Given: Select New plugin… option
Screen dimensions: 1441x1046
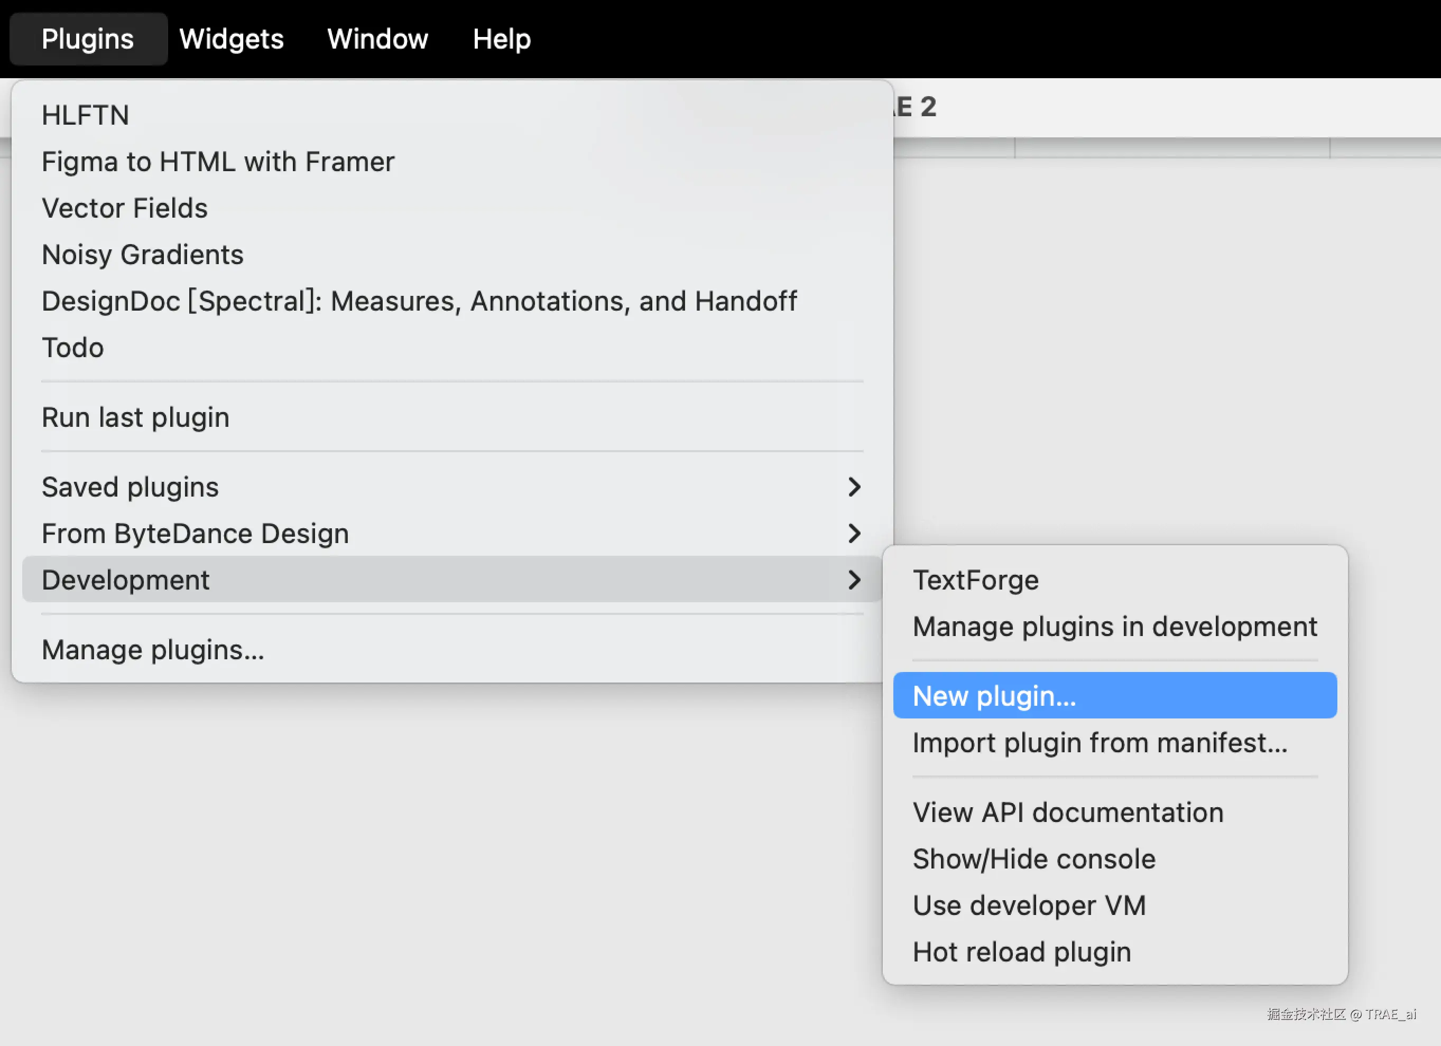Looking at the screenshot, I should click(994, 696).
